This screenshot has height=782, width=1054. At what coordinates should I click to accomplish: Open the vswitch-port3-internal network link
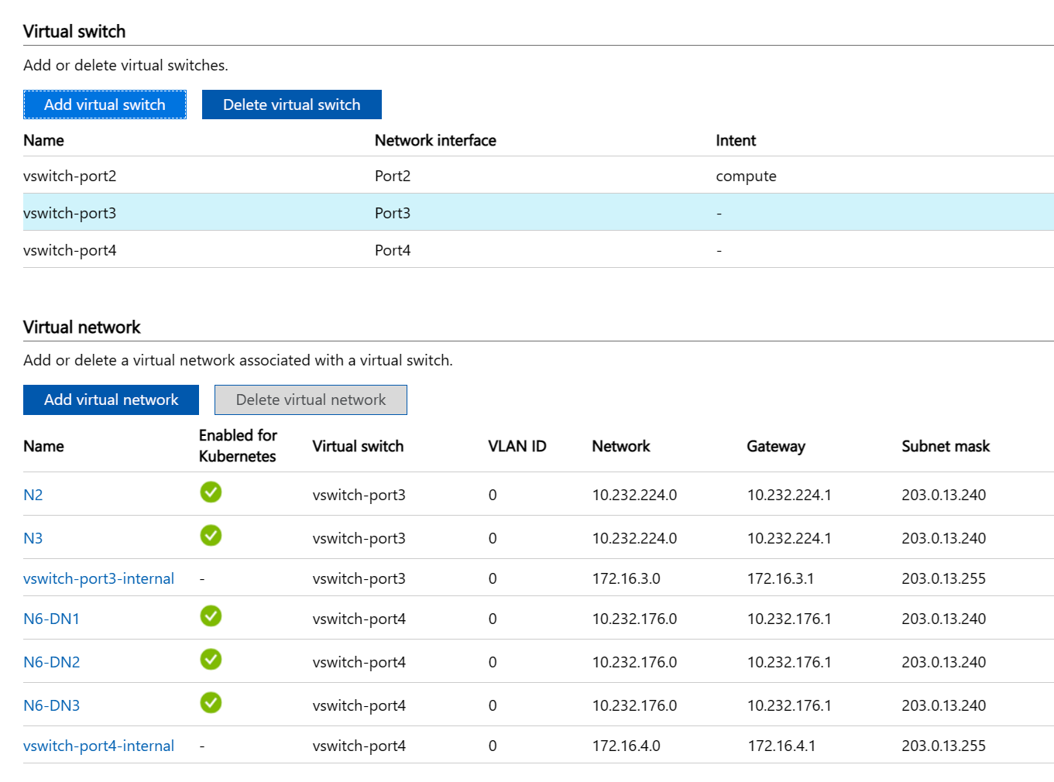tap(98, 578)
